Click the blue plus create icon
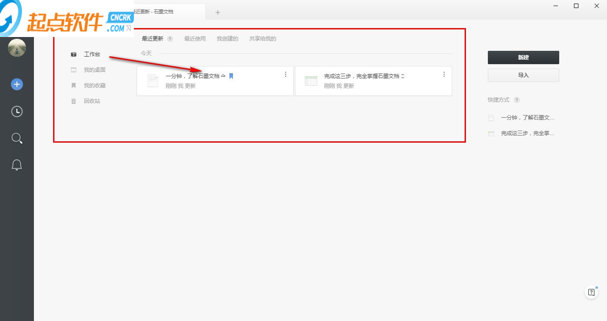The height and width of the screenshot is (321, 607). coord(17,84)
